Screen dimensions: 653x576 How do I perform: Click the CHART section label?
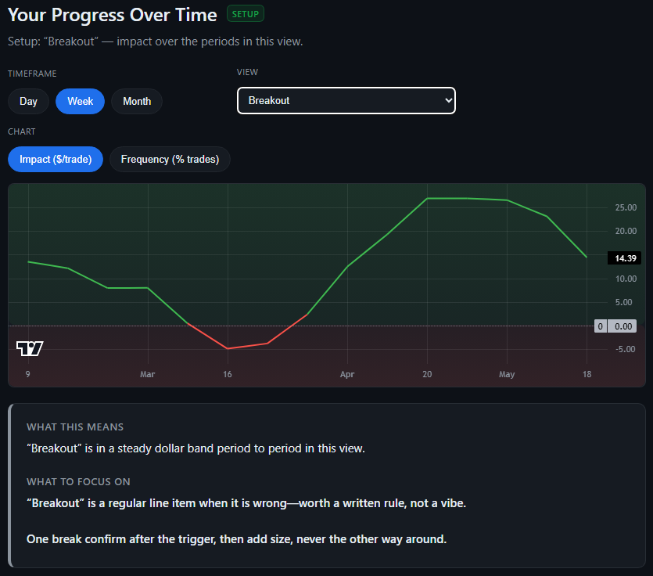[22, 131]
